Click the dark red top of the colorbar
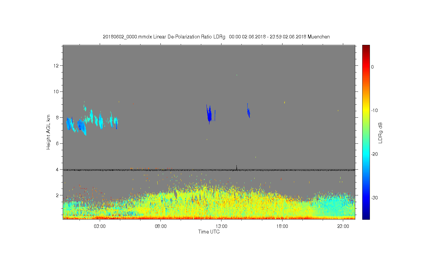 point(366,47)
